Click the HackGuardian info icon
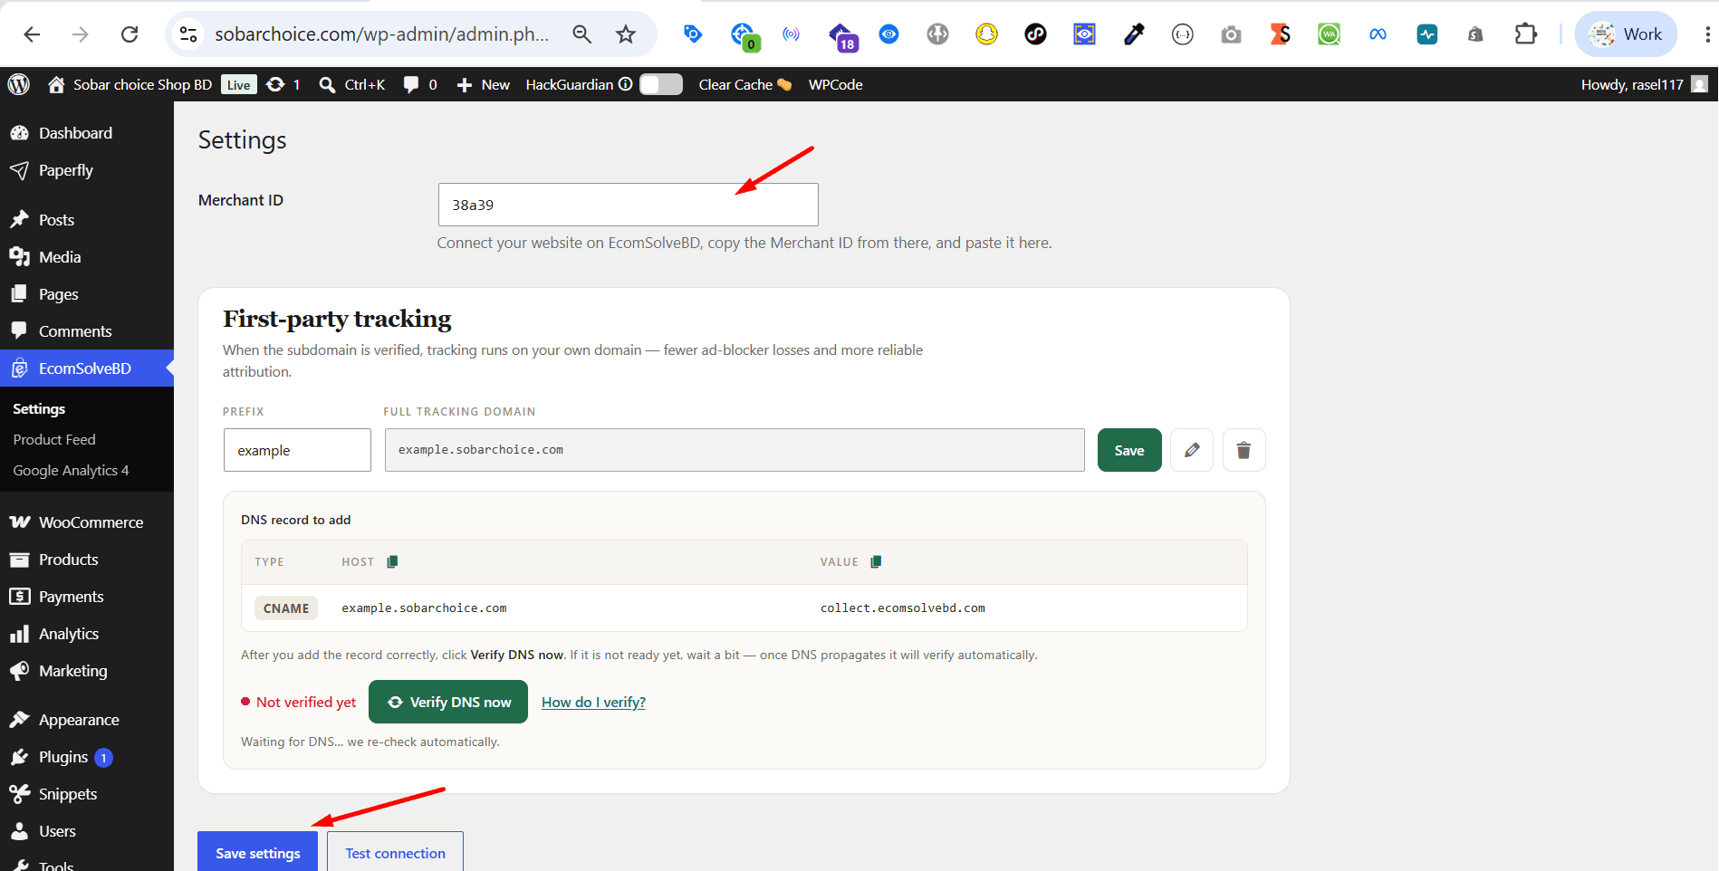Image resolution: width=1719 pixels, height=871 pixels. [625, 84]
